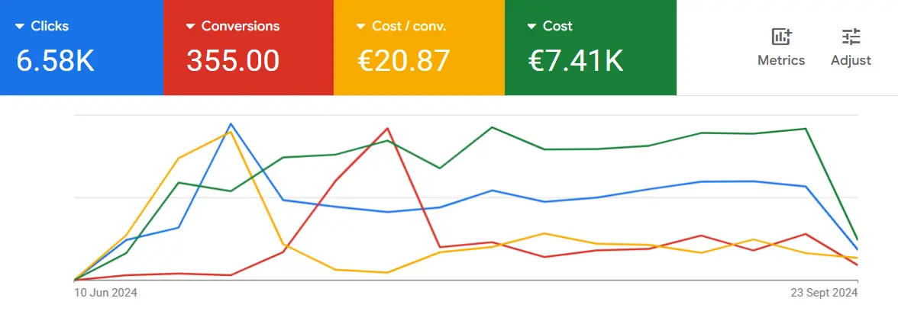The width and height of the screenshot is (898, 311).
Task: Click the "Cost / conv." title on yellow card
Action: click(409, 26)
